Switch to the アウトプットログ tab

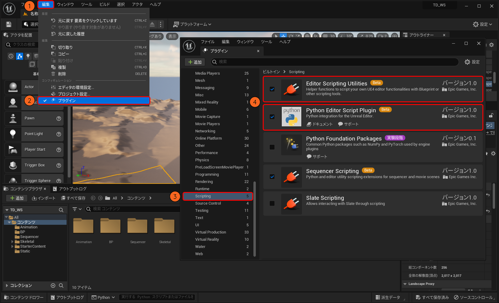70,189
